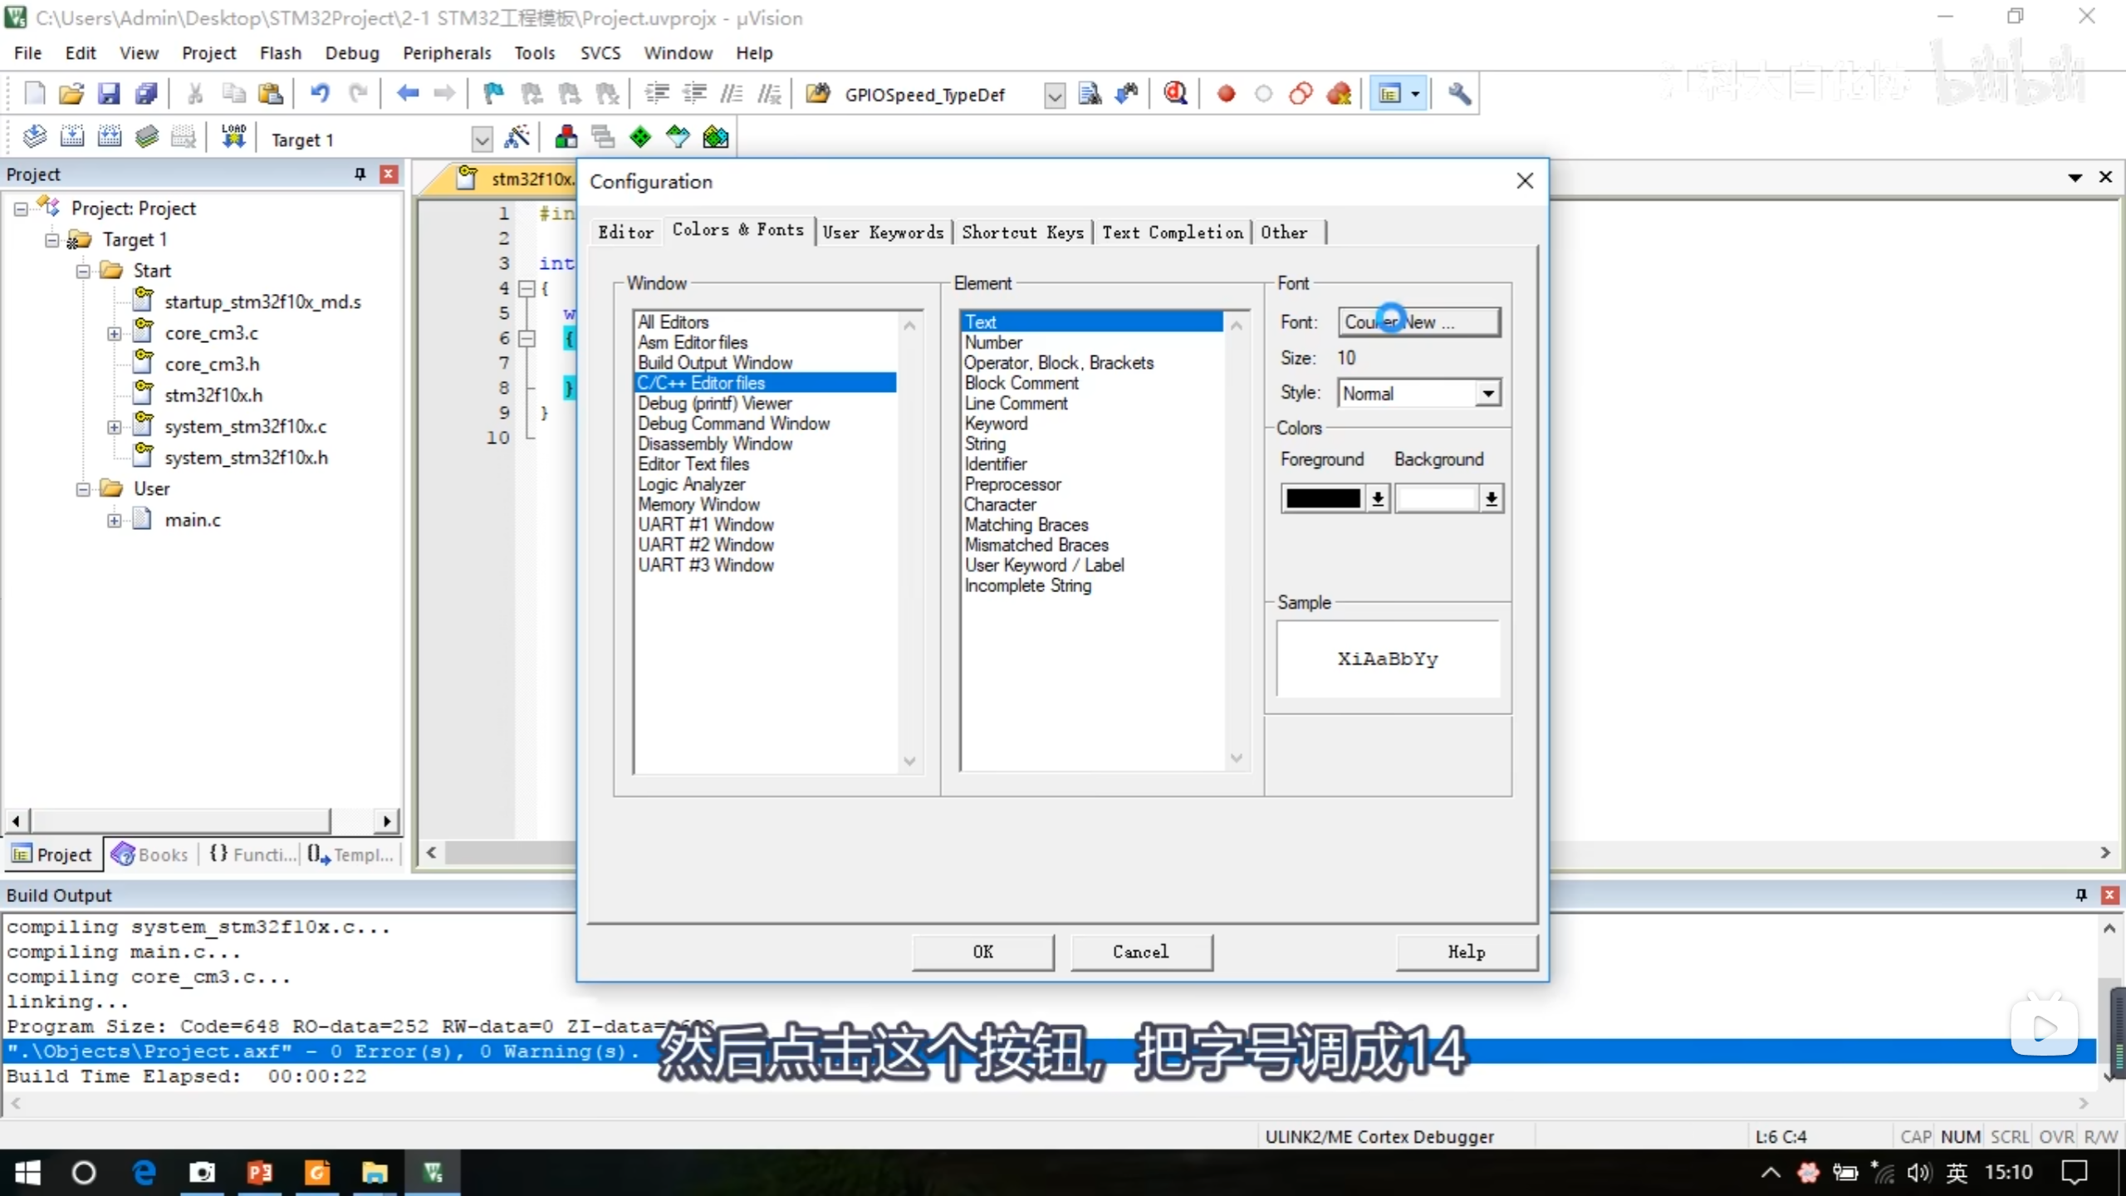Select Line Comment in Element list
The width and height of the screenshot is (2126, 1196).
click(x=1016, y=404)
